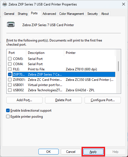The height and width of the screenshot is (157, 128).
Task: Check the COM4: port checkbox
Action: pos(10,64)
